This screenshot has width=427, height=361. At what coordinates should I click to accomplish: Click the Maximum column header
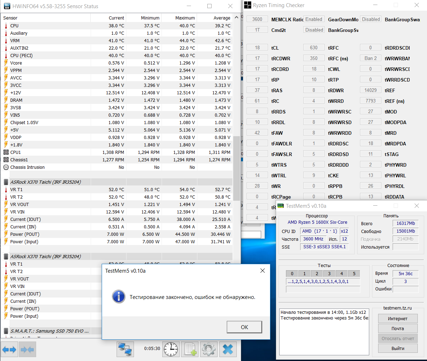click(179, 18)
